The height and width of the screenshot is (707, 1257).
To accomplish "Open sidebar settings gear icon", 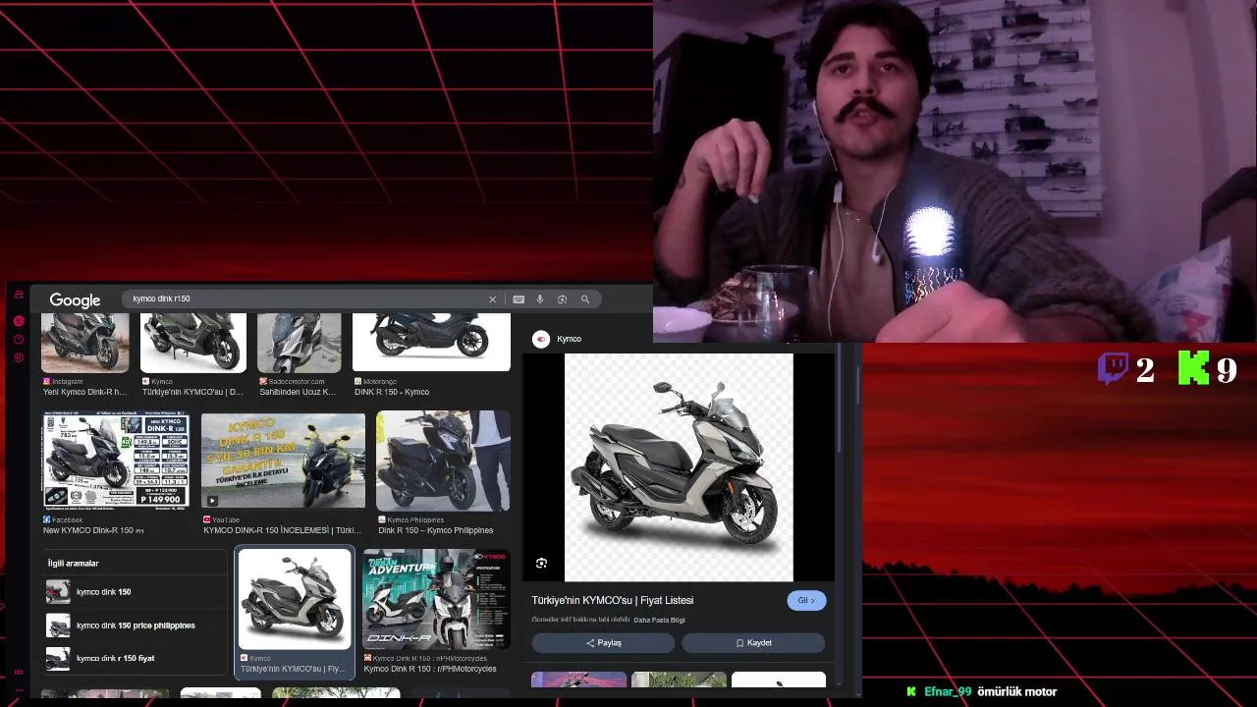I will [x=19, y=358].
